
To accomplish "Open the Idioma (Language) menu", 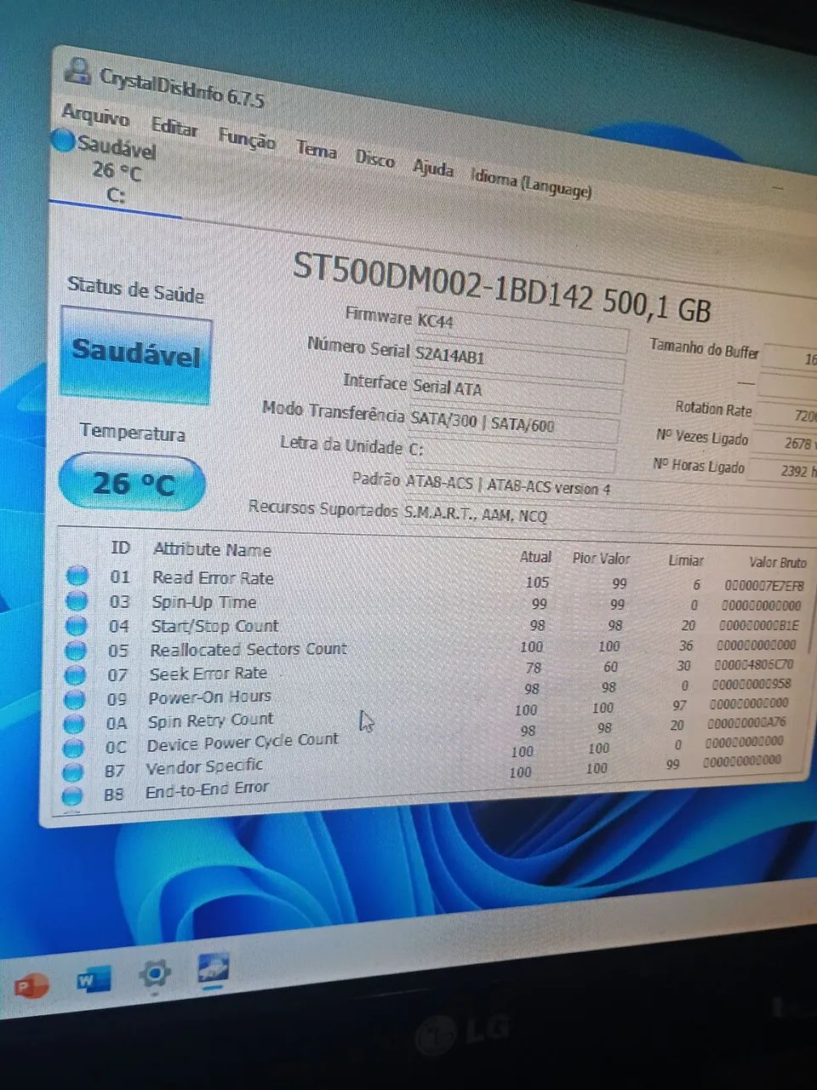I will point(531,183).
